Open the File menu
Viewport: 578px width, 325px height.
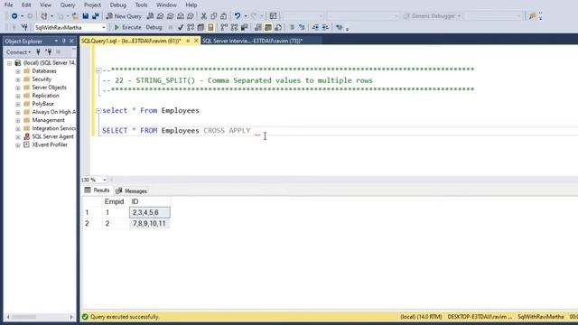coord(8,5)
